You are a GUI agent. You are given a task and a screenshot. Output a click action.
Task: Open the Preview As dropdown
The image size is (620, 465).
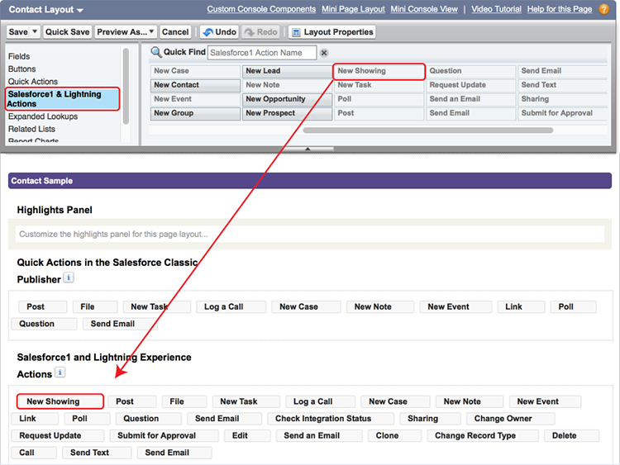coord(126,32)
